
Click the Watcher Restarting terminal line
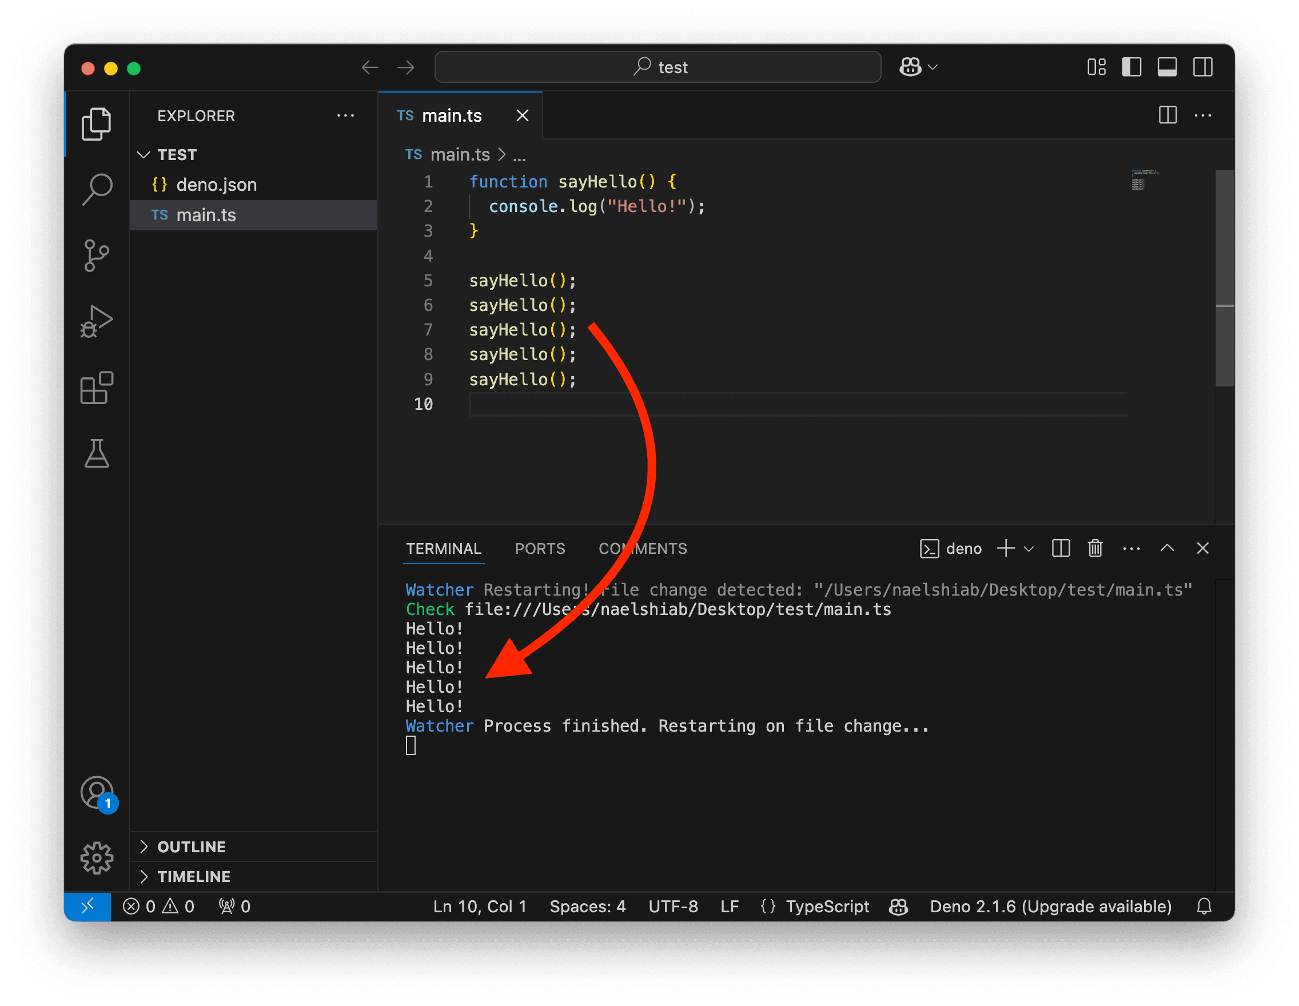pyautogui.click(x=799, y=590)
